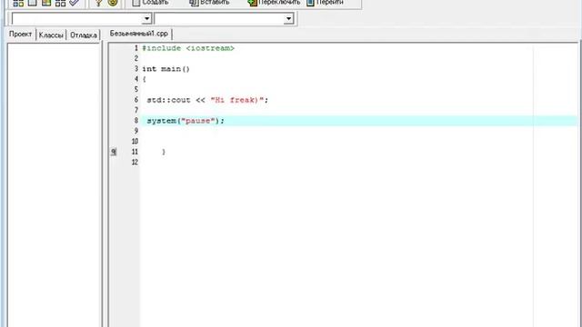Switch to the Отладка tab

point(84,35)
